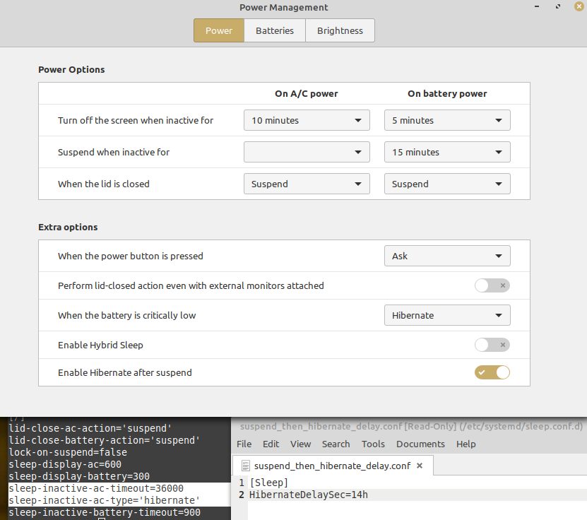Close the Power Management window
Image resolution: width=587 pixels, height=520 pixels.
(x=579, y=6)
